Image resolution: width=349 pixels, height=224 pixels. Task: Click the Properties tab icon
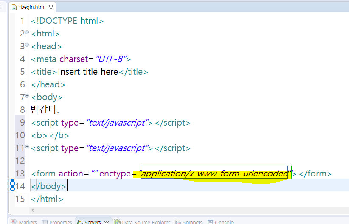45,222
